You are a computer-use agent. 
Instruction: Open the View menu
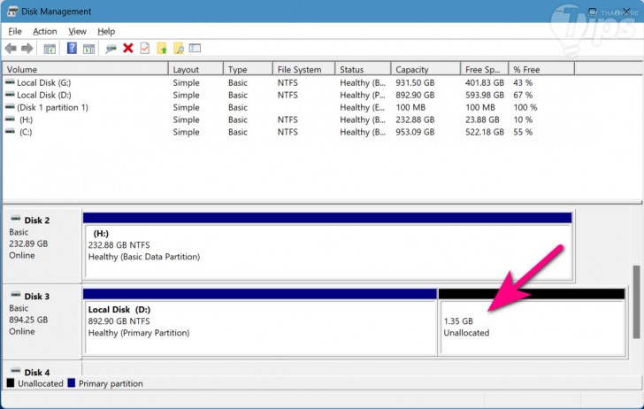77,31
